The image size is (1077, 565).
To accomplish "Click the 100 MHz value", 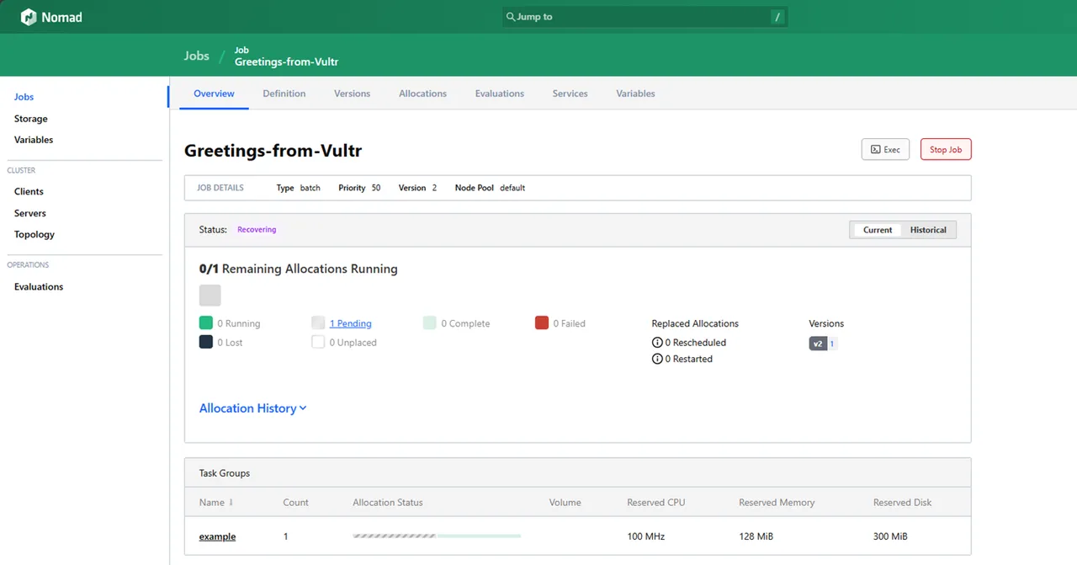I will click(647, 536).
